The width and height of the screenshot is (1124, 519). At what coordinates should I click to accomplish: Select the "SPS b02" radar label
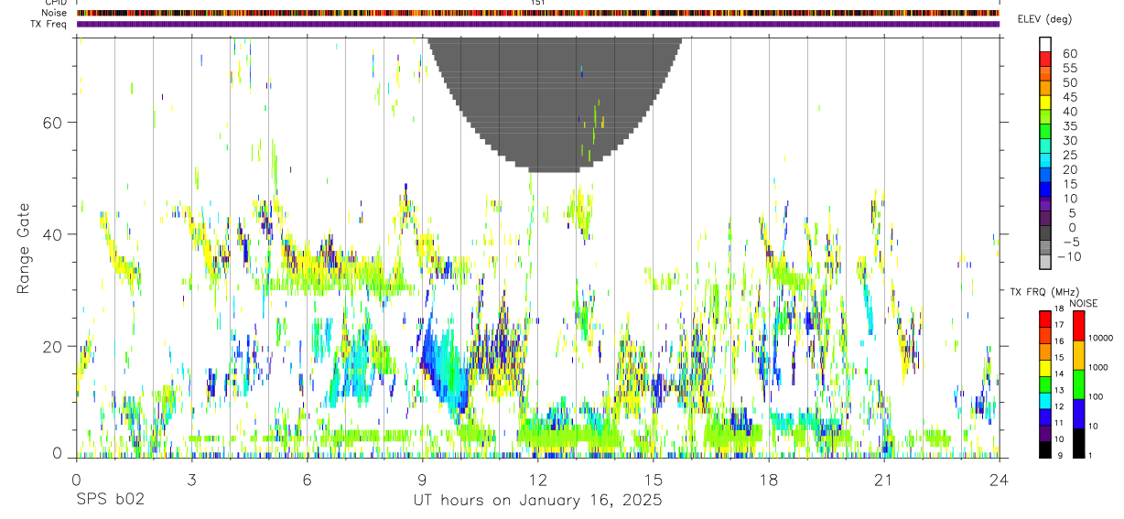pyautogui.click(x=110, y=501)
